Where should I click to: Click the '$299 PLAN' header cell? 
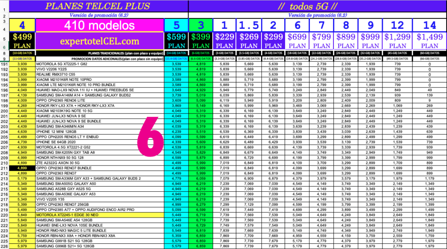273,41
